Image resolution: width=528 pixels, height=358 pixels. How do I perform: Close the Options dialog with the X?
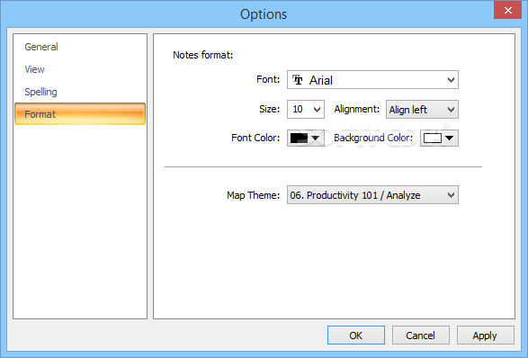coord(508,11)
